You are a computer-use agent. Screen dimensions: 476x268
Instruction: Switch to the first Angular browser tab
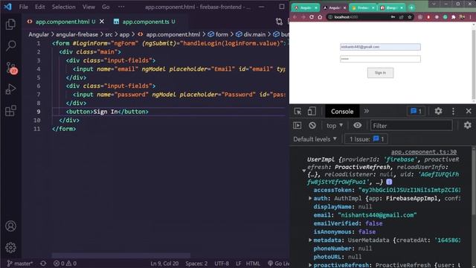pyautogui.click(x=306, y=7)
